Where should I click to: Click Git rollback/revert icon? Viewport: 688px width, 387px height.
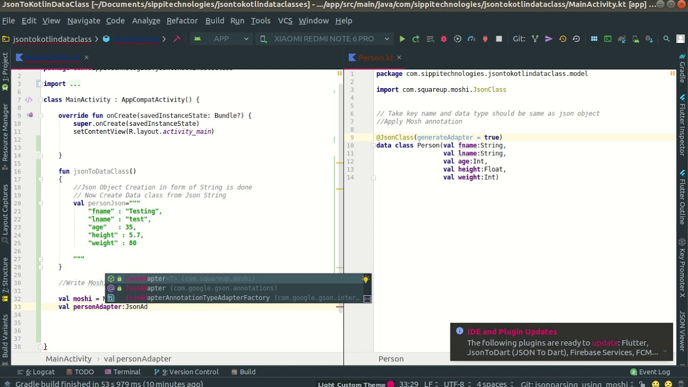(576, 39)
